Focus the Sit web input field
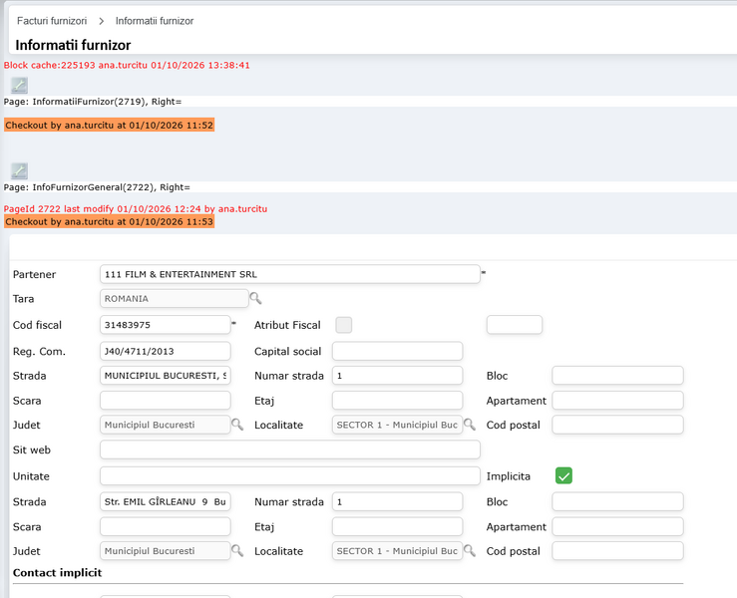 point(290,449)
